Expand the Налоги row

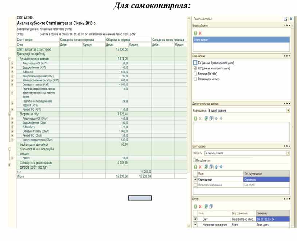[x=12, y=158]
